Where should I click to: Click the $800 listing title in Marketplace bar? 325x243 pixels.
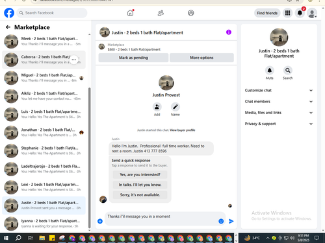click(134, 49)
